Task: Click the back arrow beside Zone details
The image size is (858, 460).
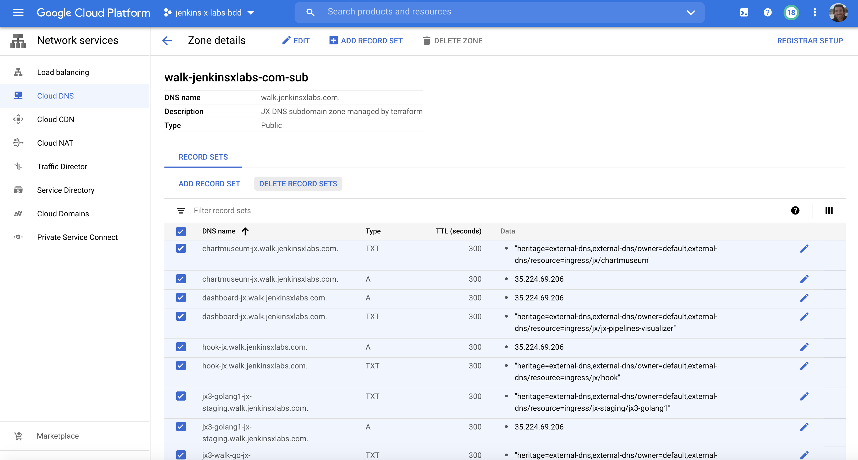Action: (167, 41)
